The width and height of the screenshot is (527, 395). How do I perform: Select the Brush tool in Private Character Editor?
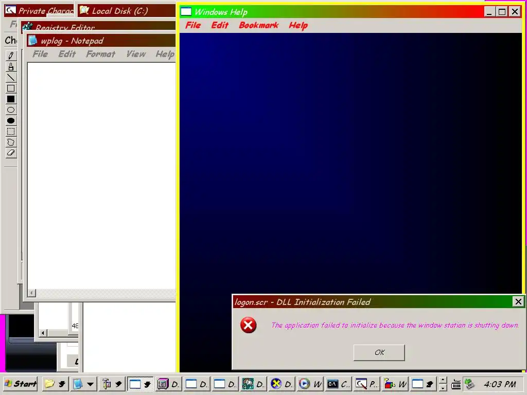pyautogui.click(x=11, y=67)
